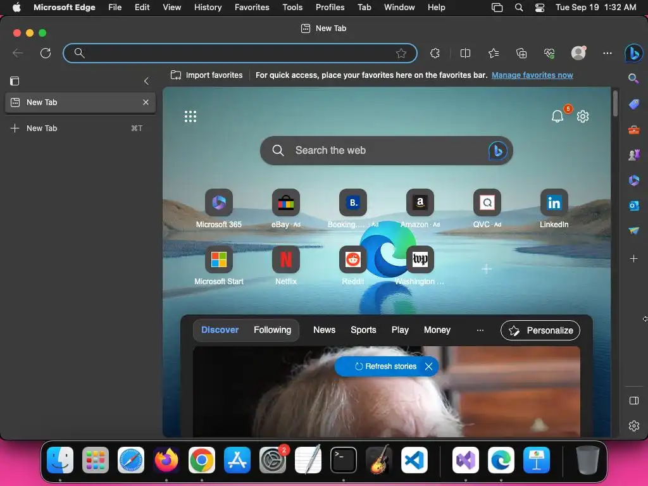The width and height of the screenshot is (648, 486).
Task: Switch to the News feed tab
Action: tap(325, 330)
